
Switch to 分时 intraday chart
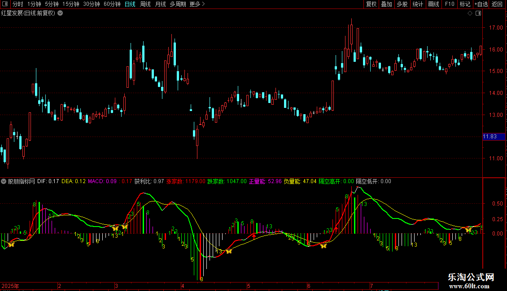(18, 4)
